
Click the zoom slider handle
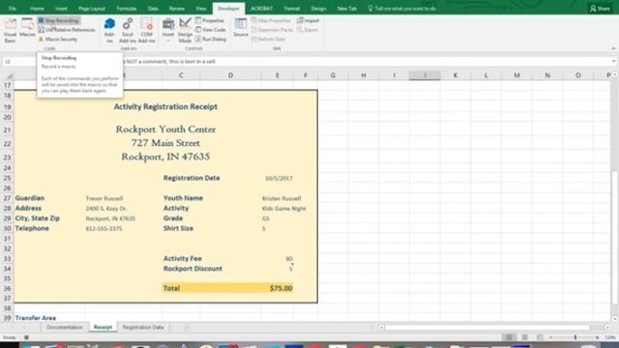(x=575, y=337)
